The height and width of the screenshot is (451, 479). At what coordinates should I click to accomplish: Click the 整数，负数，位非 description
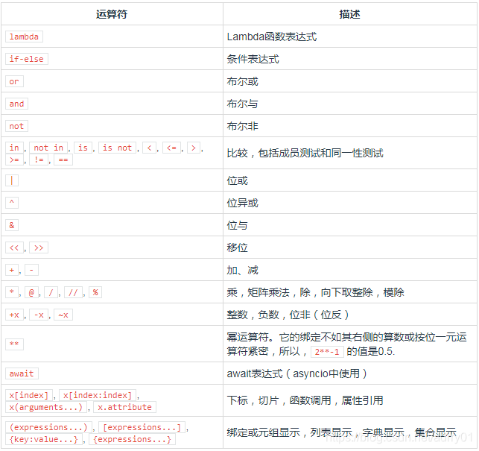[x=288, y=315]
